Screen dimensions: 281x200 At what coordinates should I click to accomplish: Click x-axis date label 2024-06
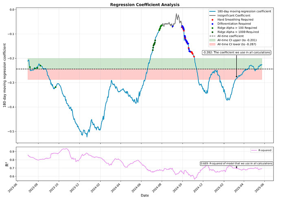[136, 188]
